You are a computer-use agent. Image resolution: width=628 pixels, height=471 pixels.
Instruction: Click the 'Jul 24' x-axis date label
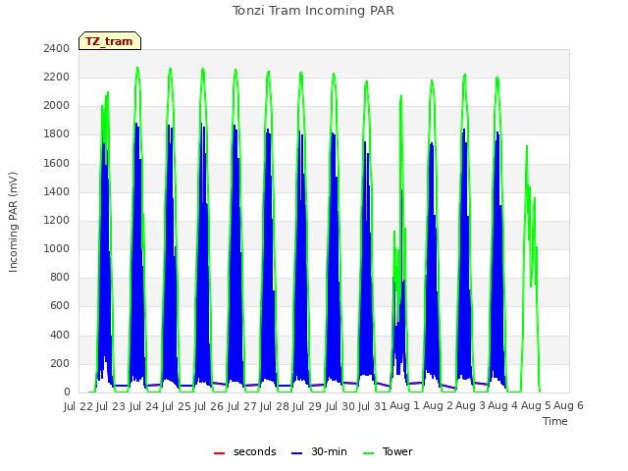pos(144,406)
